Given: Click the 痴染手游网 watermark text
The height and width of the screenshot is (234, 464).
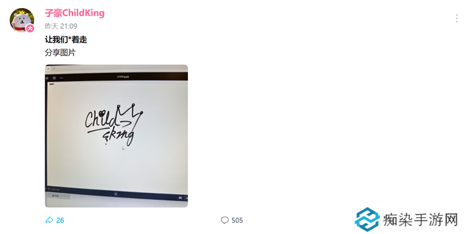Looking at the screenshot, I should (420, 221).
